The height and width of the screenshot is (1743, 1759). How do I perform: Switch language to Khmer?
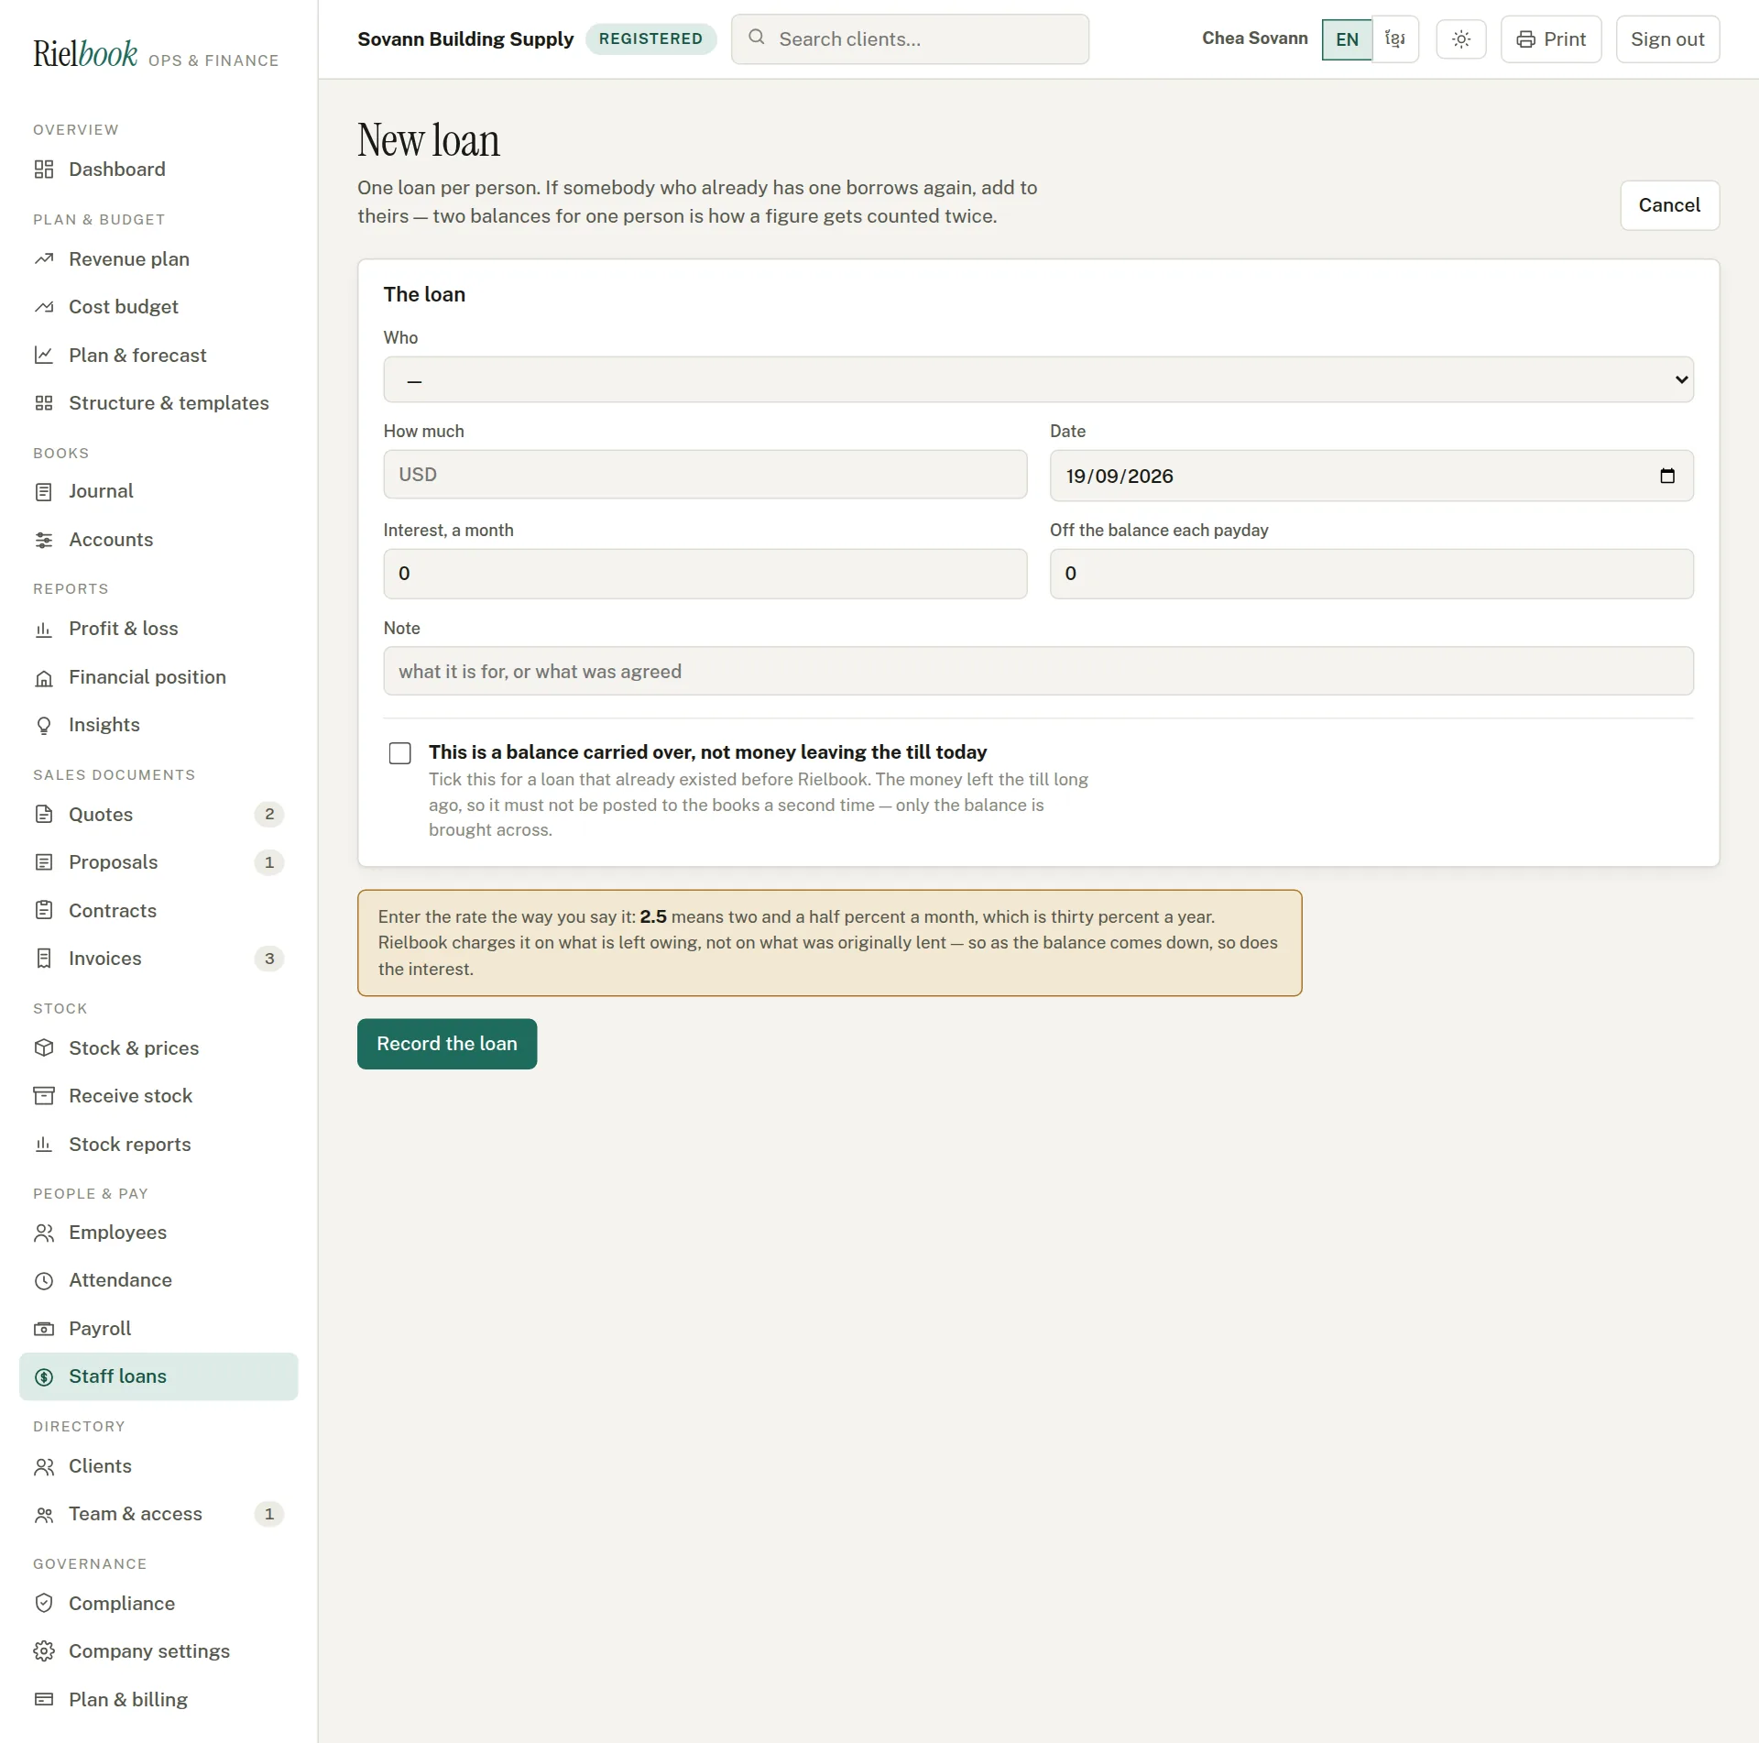click(1395, 39)
